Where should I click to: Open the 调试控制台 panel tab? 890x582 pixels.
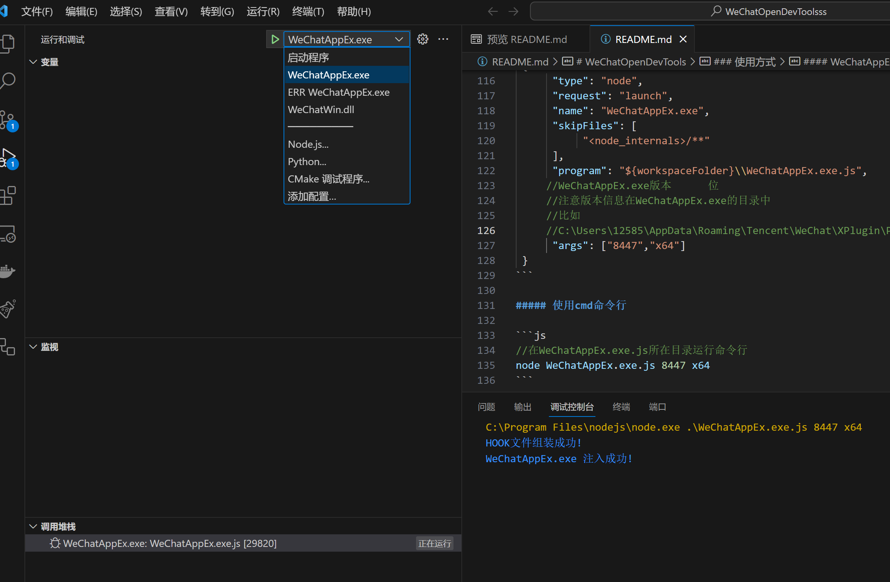click(x=572, y=407)
